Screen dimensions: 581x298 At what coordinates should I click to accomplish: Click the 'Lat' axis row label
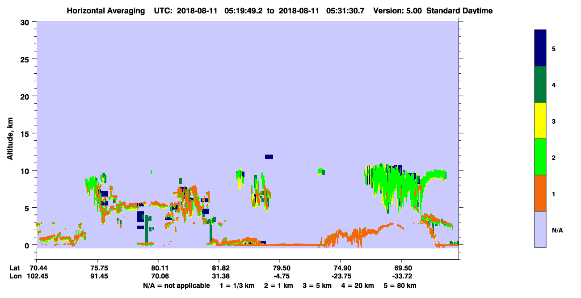(x=15, y=268)
